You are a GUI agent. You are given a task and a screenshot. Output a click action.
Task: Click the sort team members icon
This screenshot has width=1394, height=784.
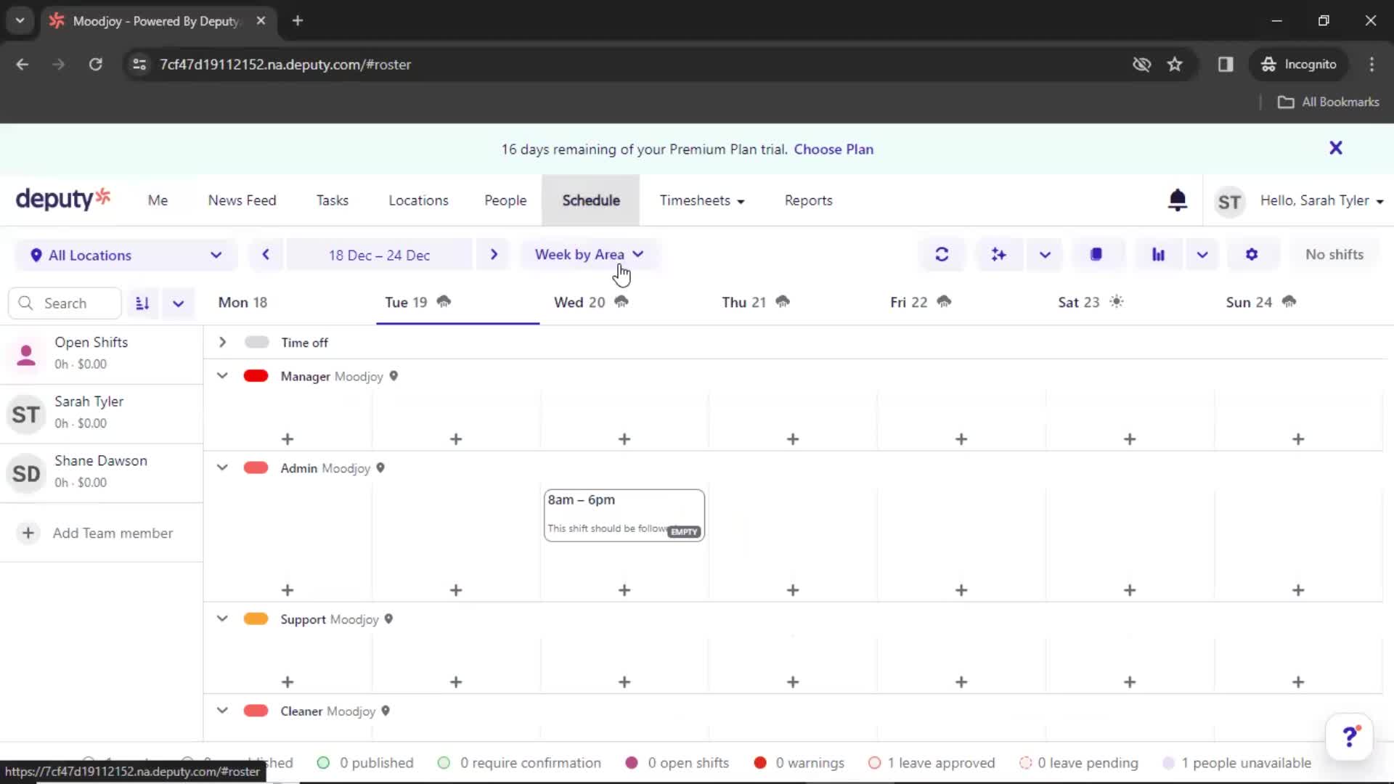point(142,303)
